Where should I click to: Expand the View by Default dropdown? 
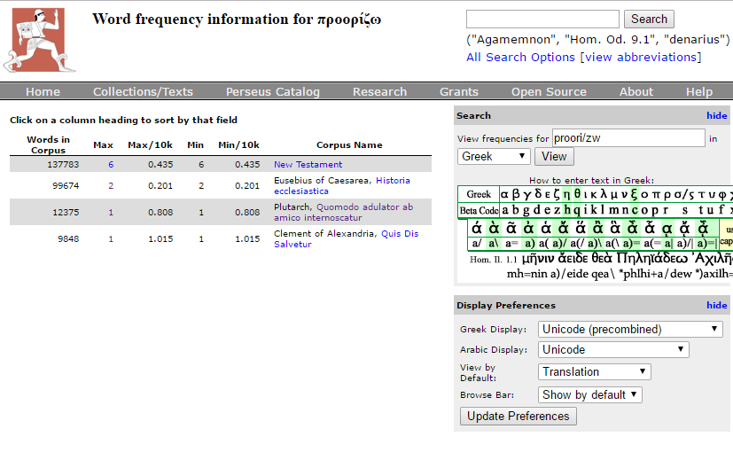[x=594, y=371]
